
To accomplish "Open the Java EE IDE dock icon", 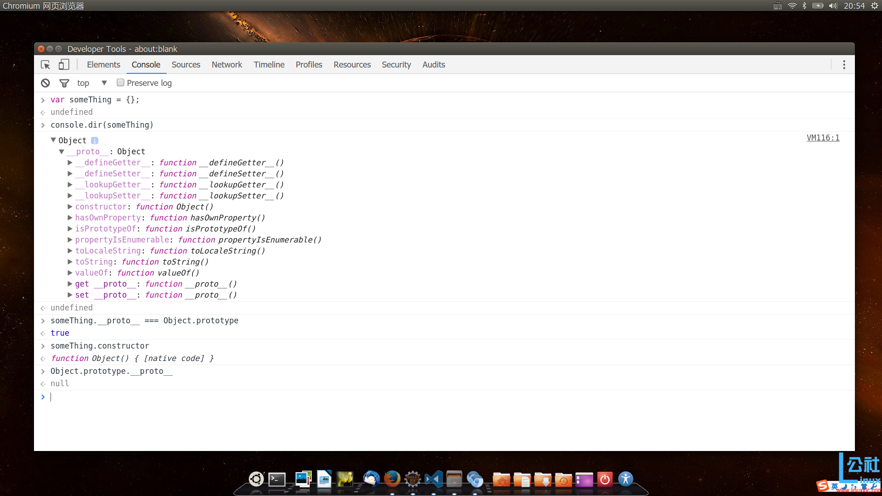I will (413, 479).
